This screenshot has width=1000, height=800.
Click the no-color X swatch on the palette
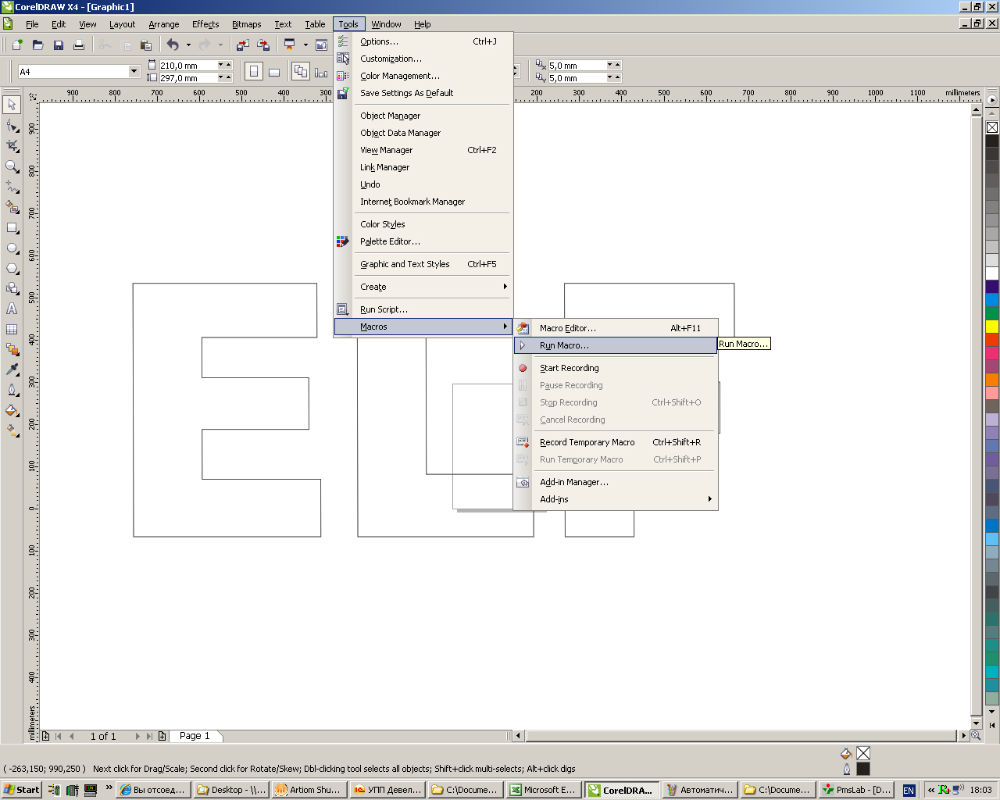point(992,127)
